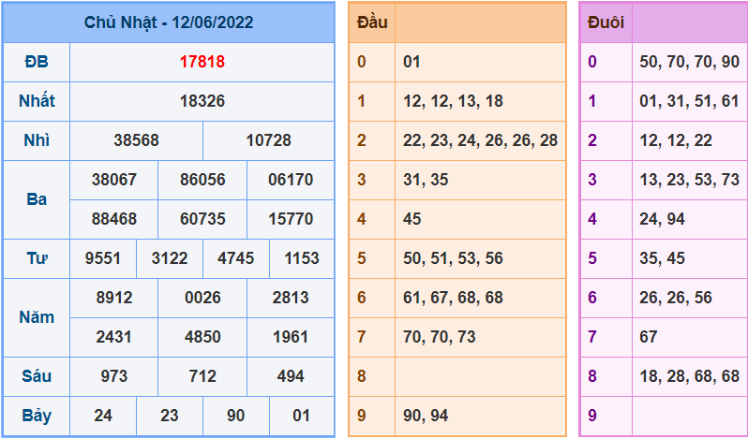Click third prize number 86056
Viewport: 748px width, 439px height.
(x=202, y=180)
